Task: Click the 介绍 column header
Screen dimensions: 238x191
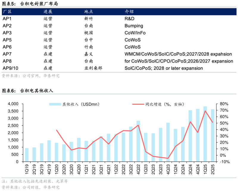Action: point(129,12)
